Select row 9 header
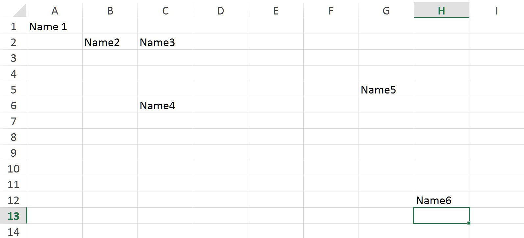 pyautogui.click(x=13, y=153)
